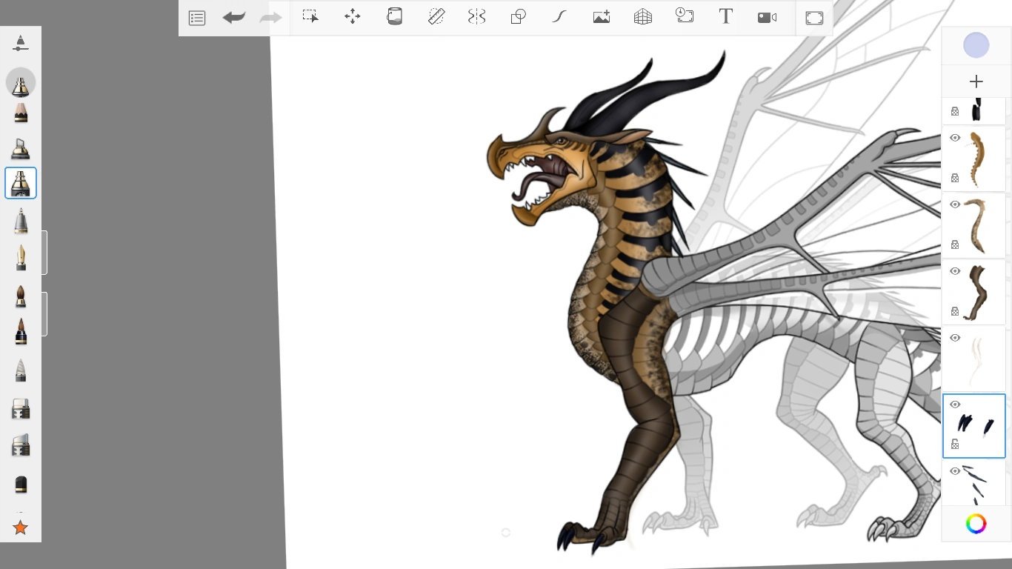Toggle full screen canvas mode
Viewport: 1012px width, 569px height.
tap(814, 18)
